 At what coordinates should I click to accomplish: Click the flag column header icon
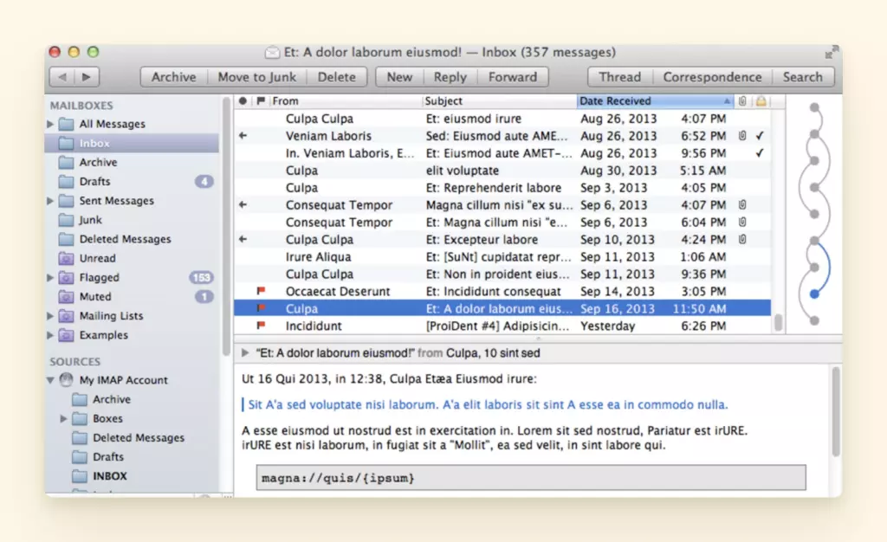(x=260, y=100)
